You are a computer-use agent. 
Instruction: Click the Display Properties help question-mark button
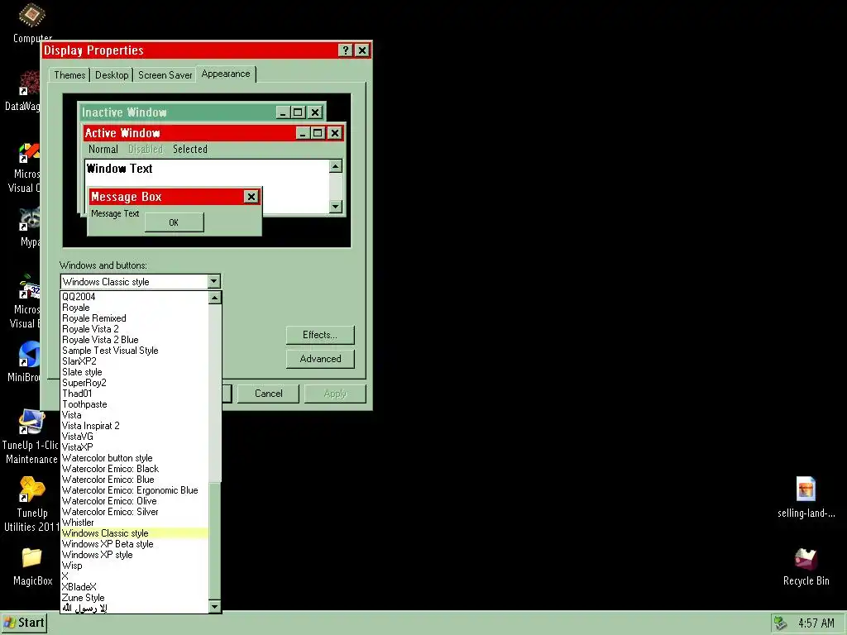345,50
